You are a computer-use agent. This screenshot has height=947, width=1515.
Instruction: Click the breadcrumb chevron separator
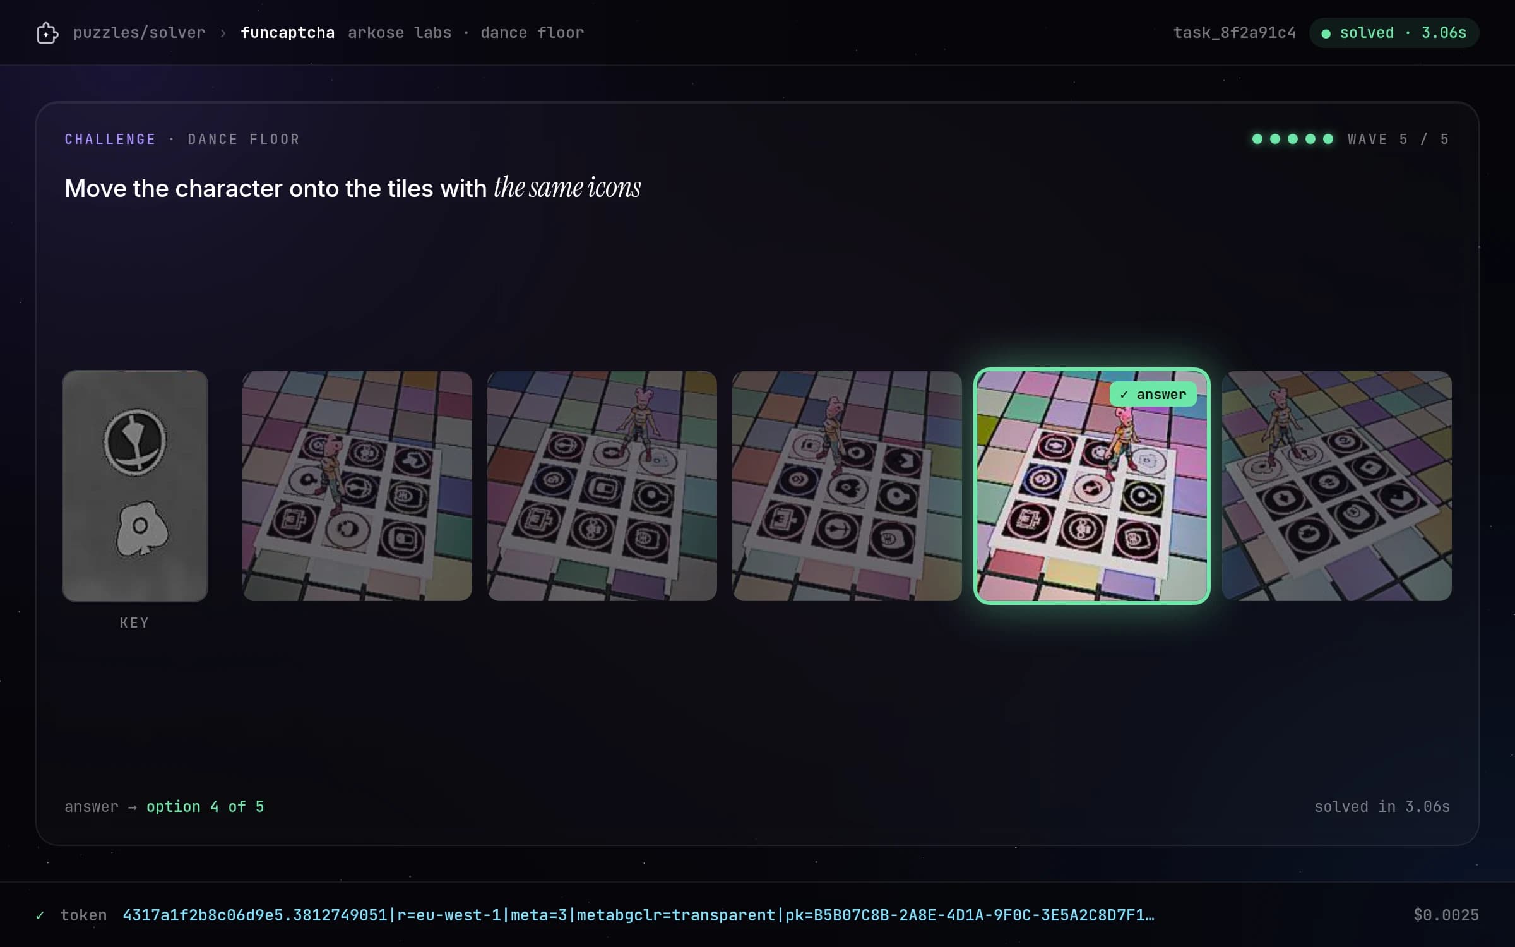[223, 33]
